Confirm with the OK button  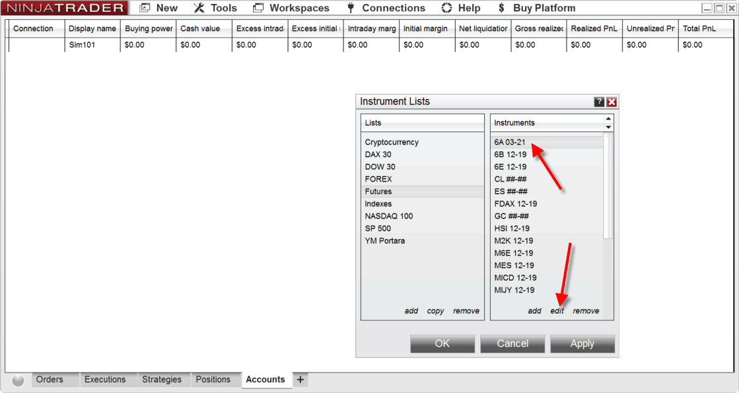tap(442, 343)
